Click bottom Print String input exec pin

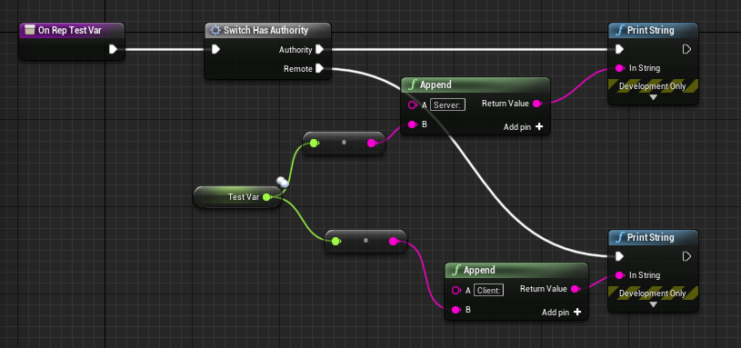[619, 256]
